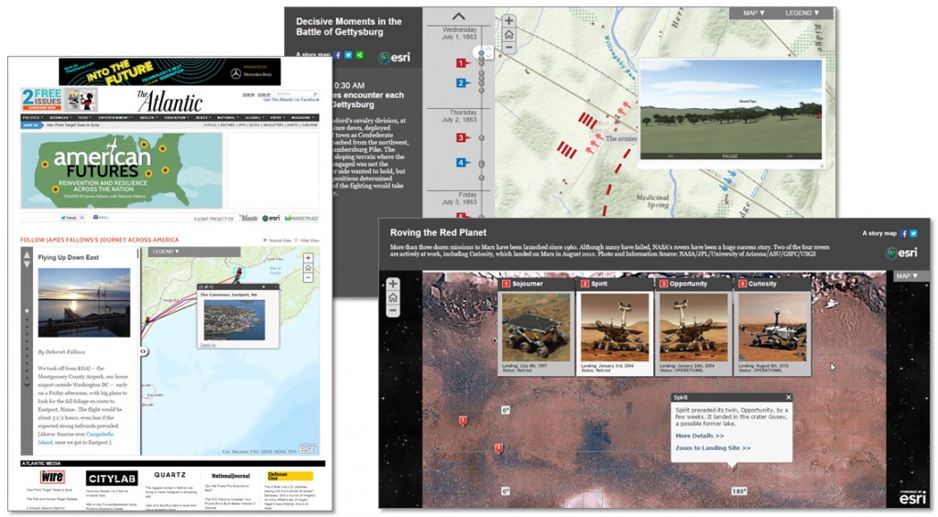The height and width of the screenshot is (517, 938).
Task: Click home extent button on Gettysburg map
Action: (x=508, y=34)
